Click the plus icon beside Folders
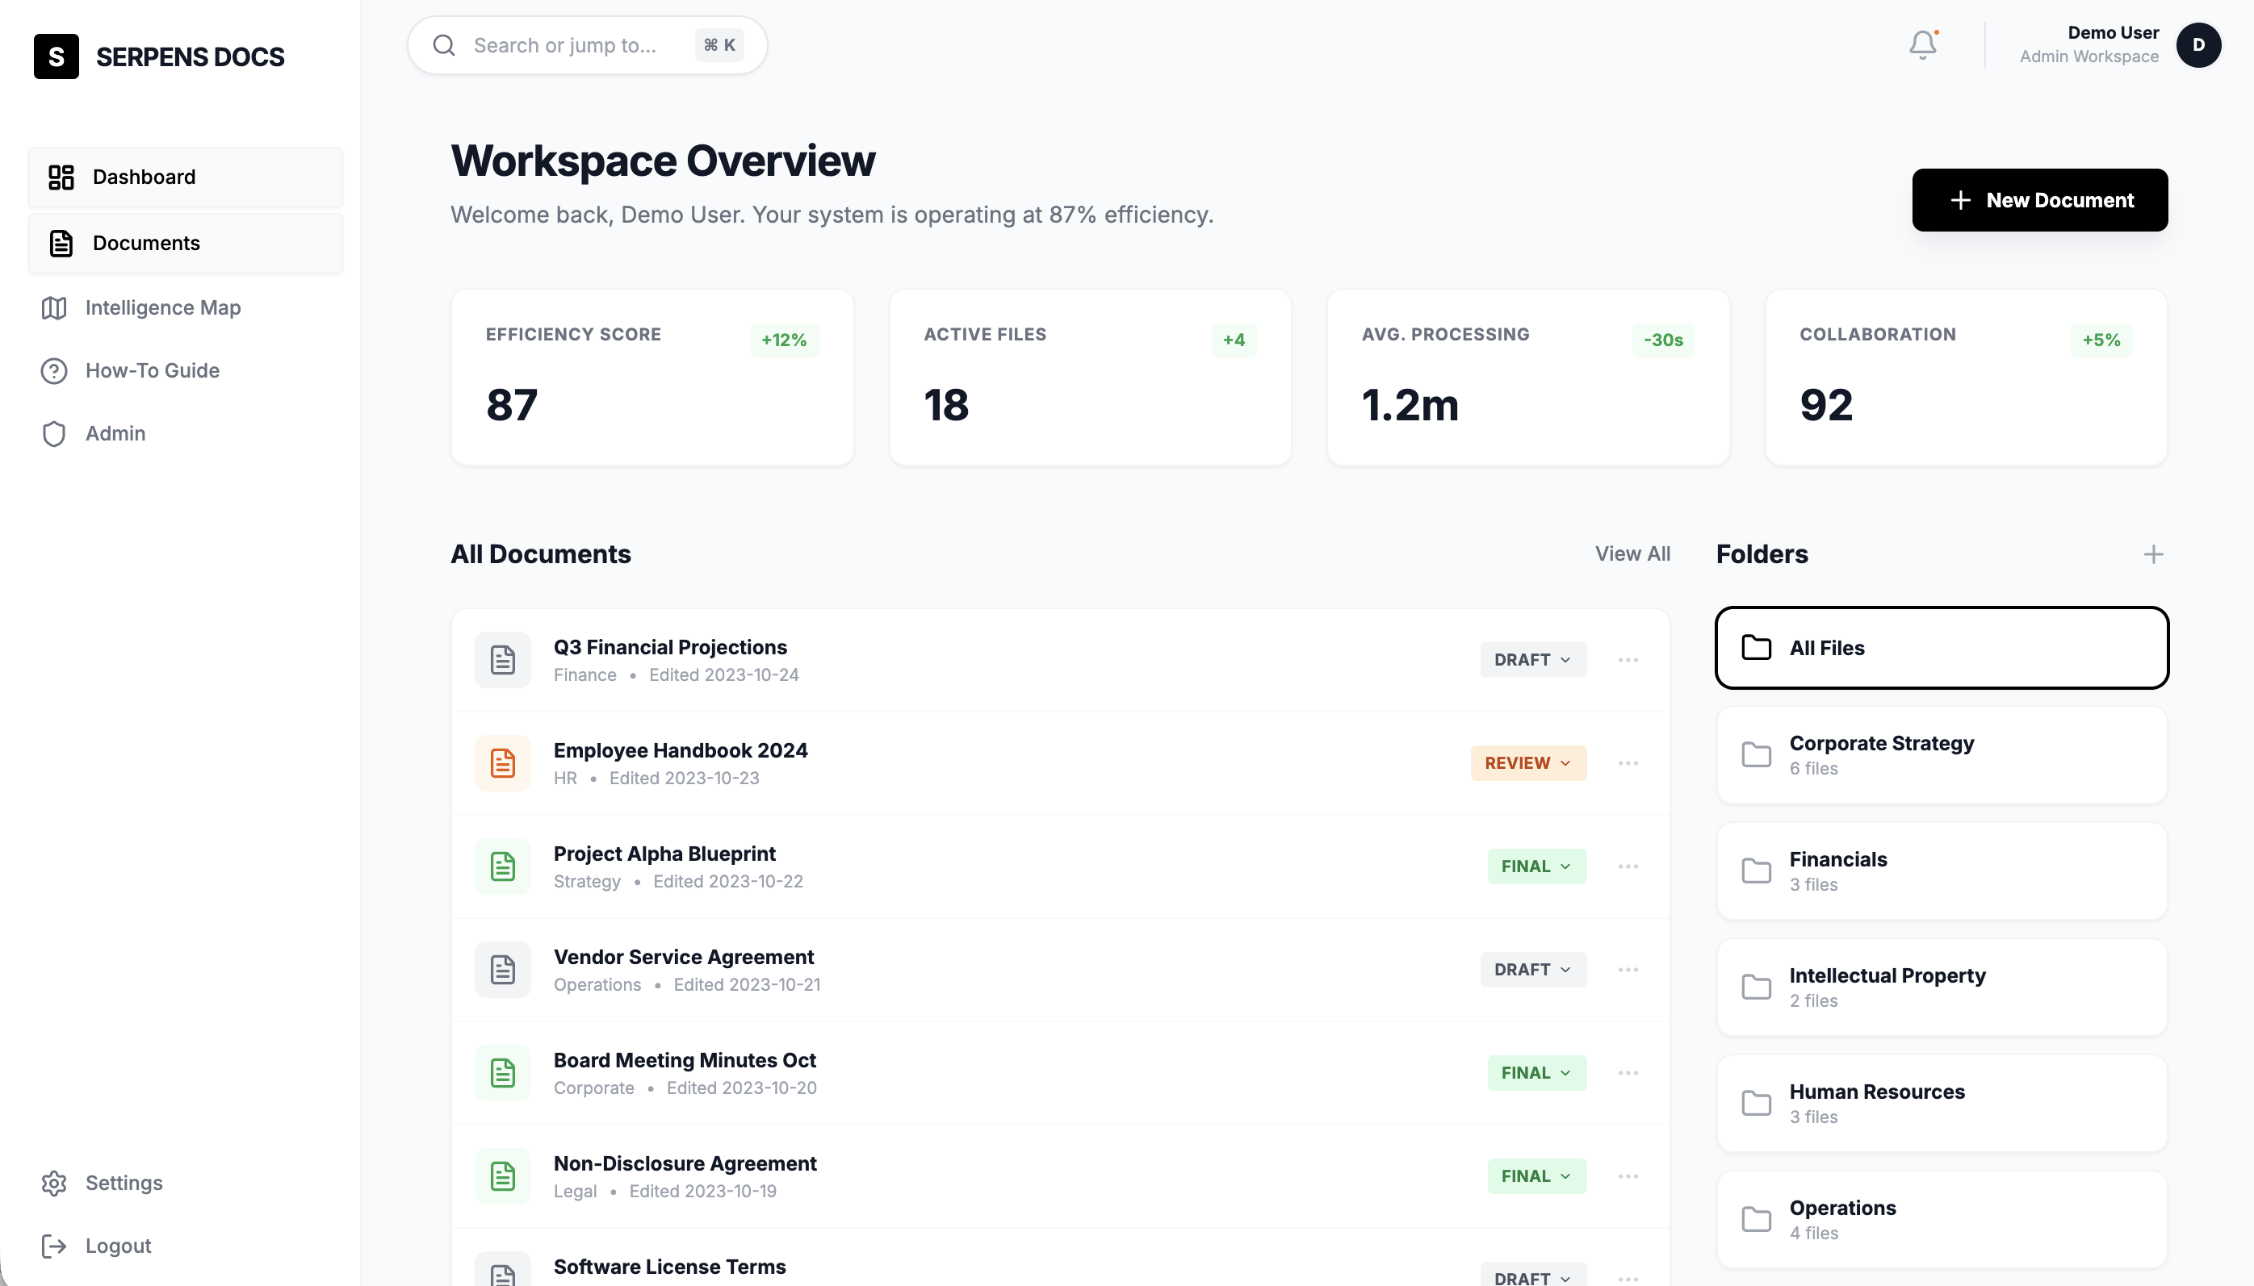The width and height of the screenshot is (2254, 1286). [x=2154, y=553]
